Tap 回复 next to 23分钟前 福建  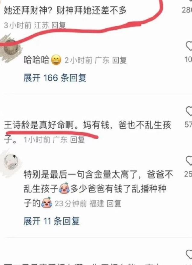click(x=114, y=203)
